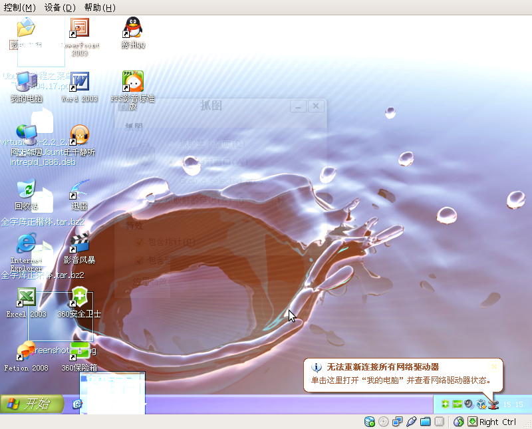Click the balloon title 无法重新连接所有网络驱动器
The image size is (532, 429).
coord(383,367)
